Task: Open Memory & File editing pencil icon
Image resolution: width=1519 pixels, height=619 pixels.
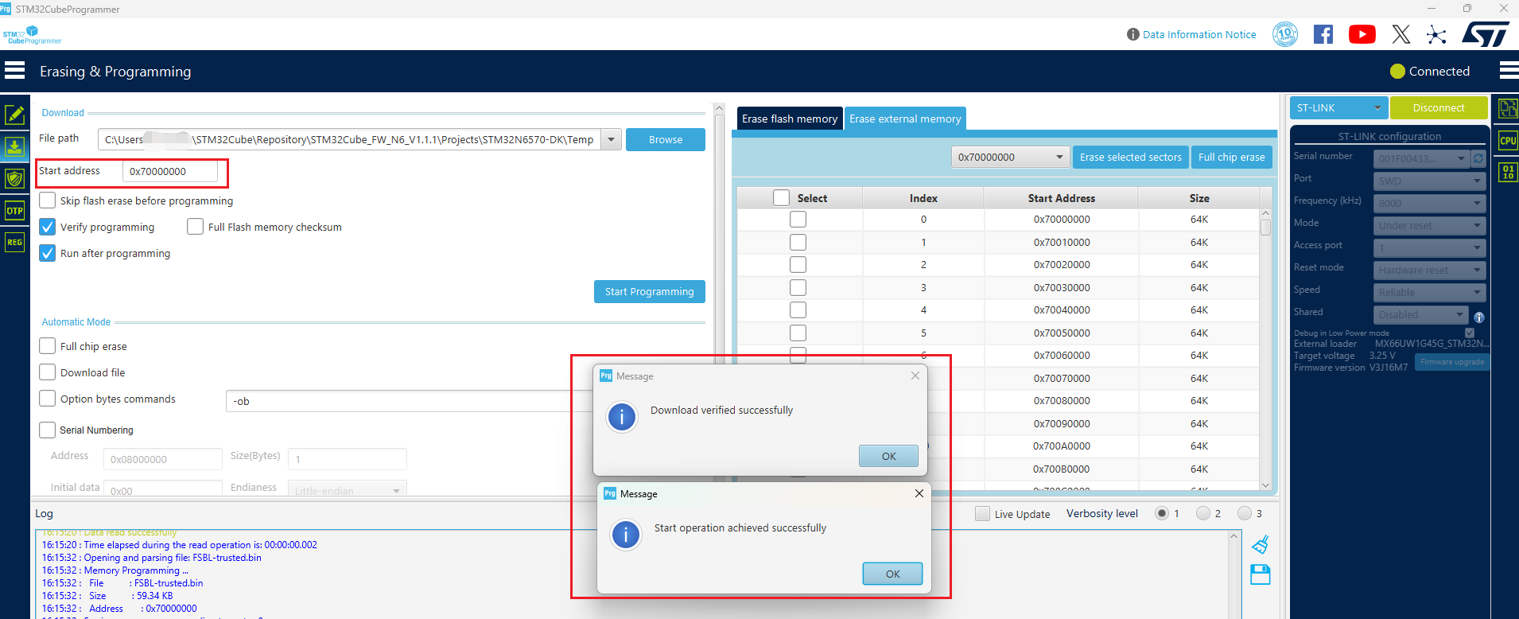Action: pyautogui.click(x=14, y=115)
